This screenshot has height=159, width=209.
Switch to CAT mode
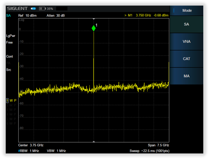[186, 59]
